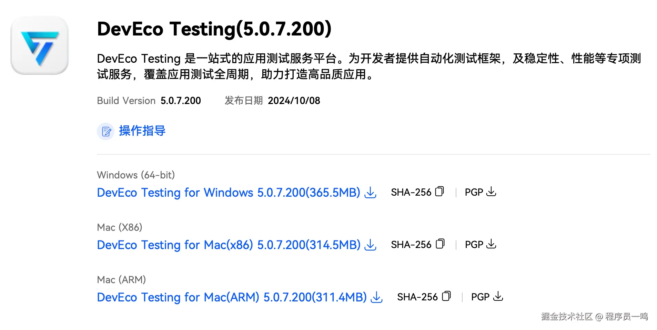The image size is (657, 330).
Task: Download PGP signature for Mac(ARM) package
Action: [x=498, y=296]
